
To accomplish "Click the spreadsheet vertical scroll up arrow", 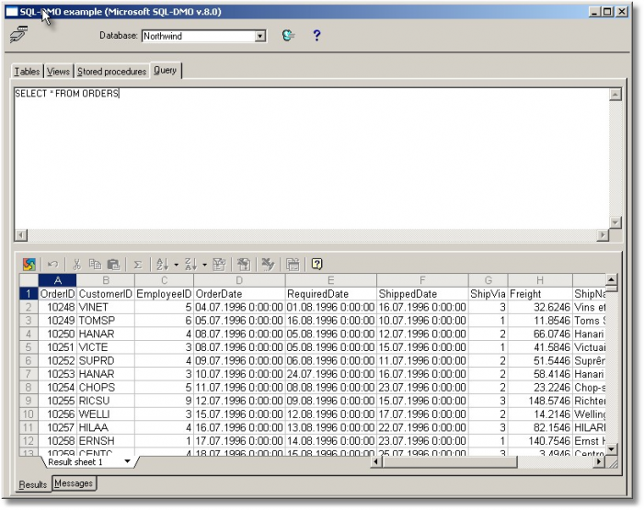I will [611, 280].
